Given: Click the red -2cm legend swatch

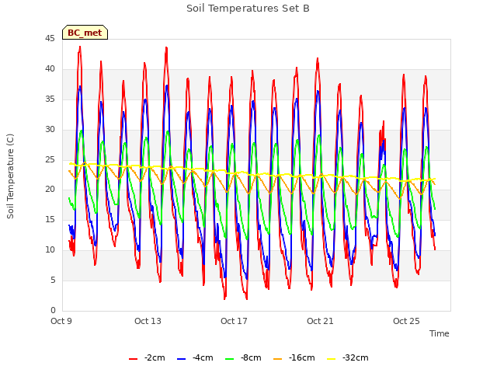Looking at the screenshot, I should [133, 359].
